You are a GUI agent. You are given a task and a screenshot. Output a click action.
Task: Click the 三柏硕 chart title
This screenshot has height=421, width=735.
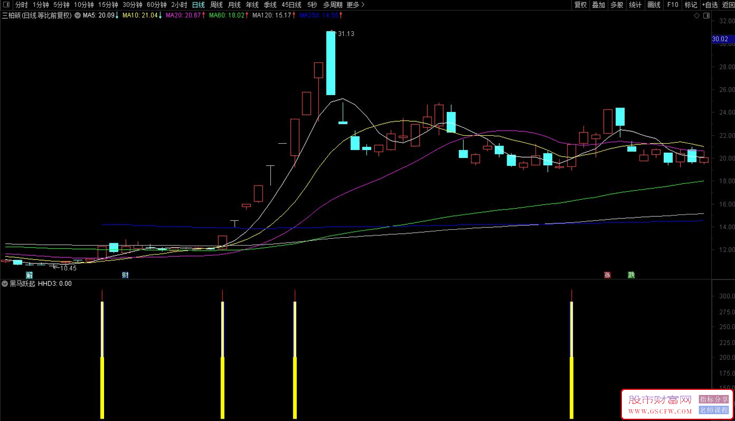point(37,15)
